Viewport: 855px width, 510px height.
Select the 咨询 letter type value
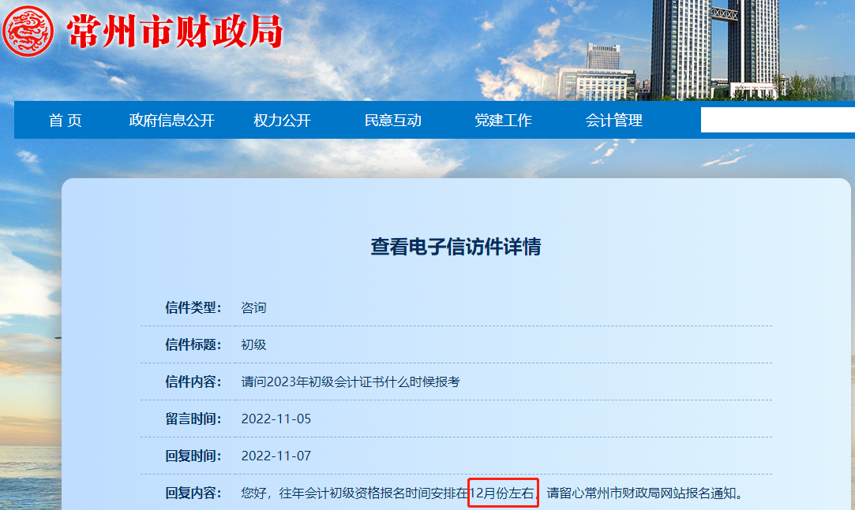tap(253, 307)
